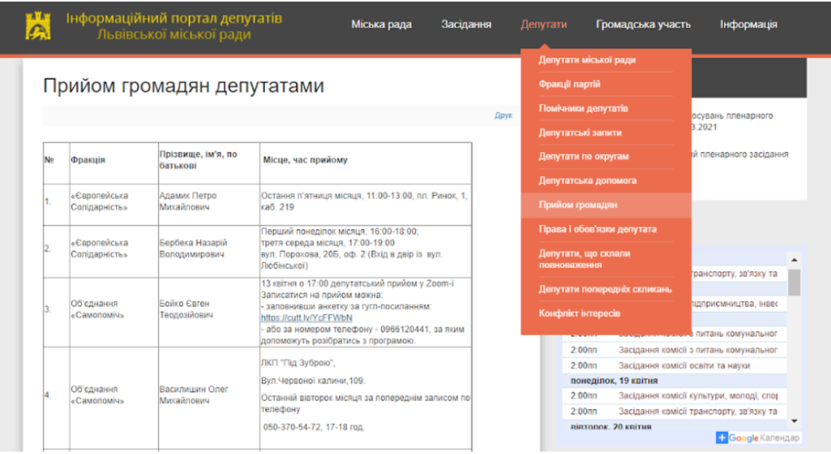This screenshot has height=454, width=831.
Task: Open Депутатська допомога menu entry
Action: click(x=588, y=181)
